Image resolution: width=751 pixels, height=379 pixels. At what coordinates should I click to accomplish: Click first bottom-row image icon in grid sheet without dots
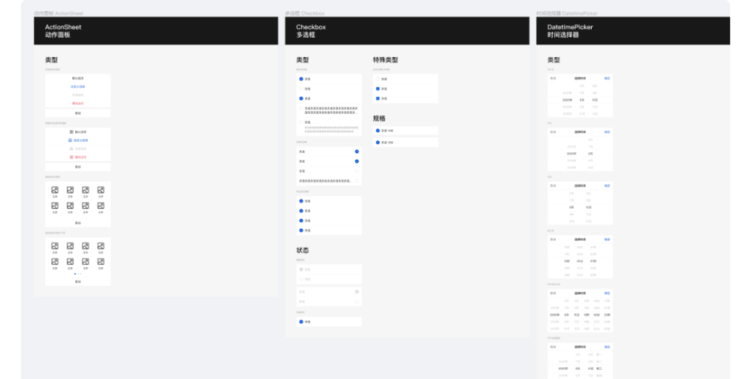click(55, 206)
